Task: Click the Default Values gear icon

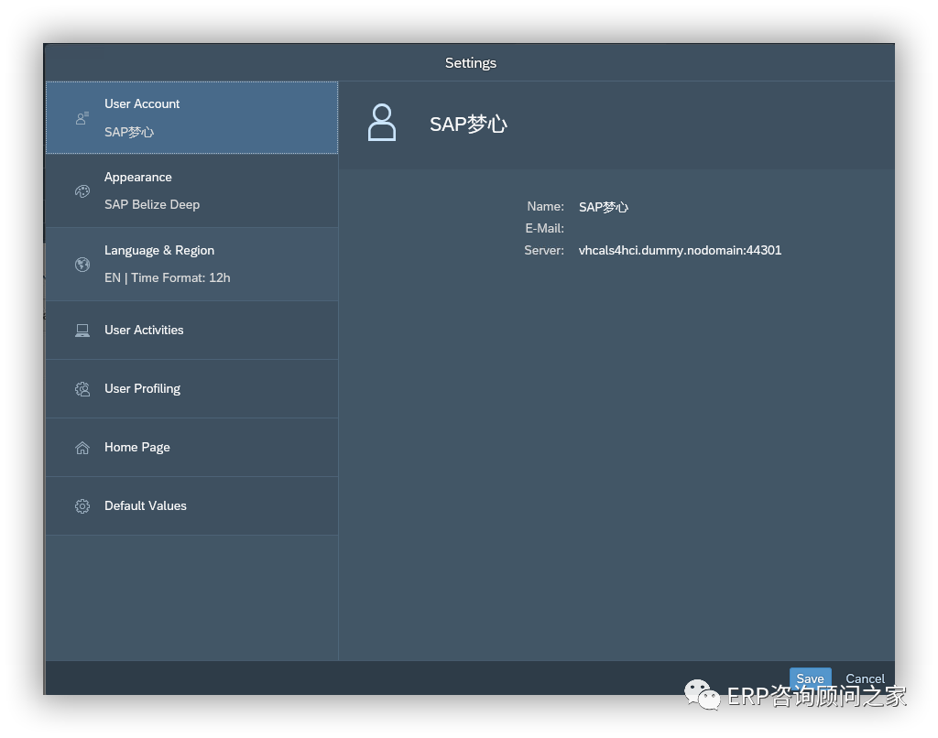Action: 82,506
